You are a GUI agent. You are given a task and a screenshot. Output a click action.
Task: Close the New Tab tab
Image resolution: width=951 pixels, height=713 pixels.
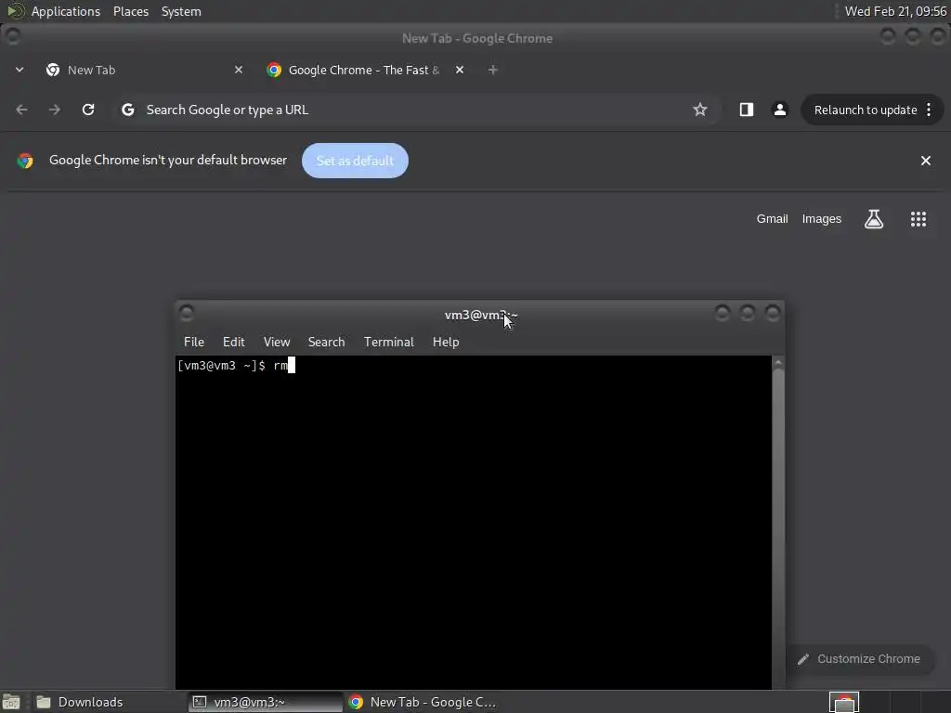point(239,70)
